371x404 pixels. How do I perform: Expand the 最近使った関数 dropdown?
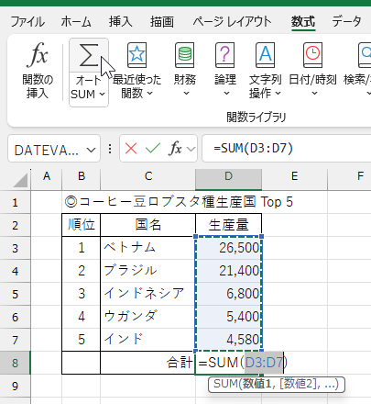coord(149,93)
